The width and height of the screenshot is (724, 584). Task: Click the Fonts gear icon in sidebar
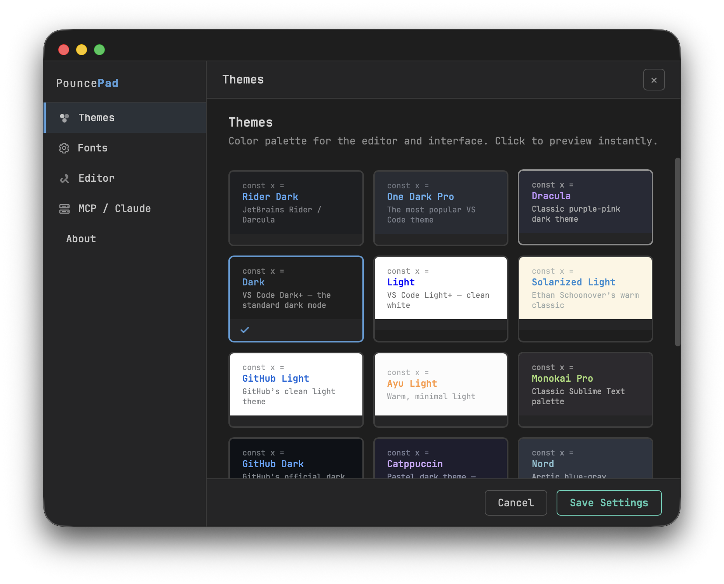pyautogui.click(x=64, y=148)
